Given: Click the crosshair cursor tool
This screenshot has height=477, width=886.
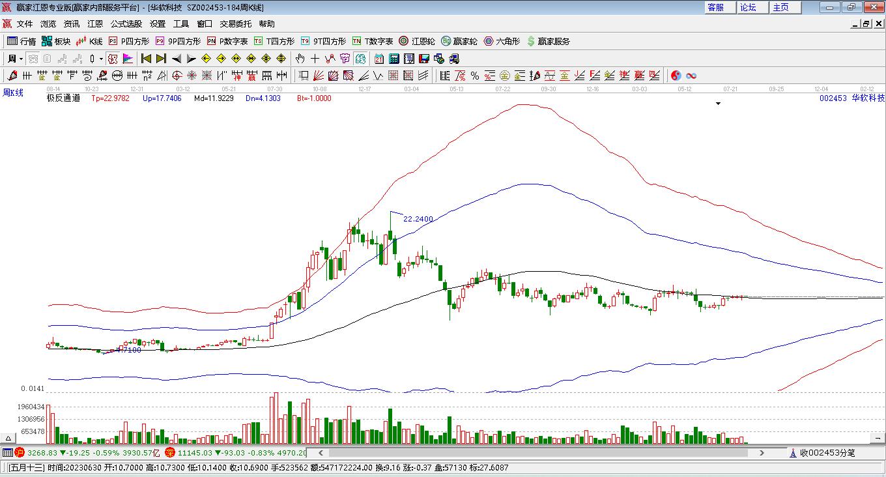Looking at the screenshot, I should click(x=315, y=59).
